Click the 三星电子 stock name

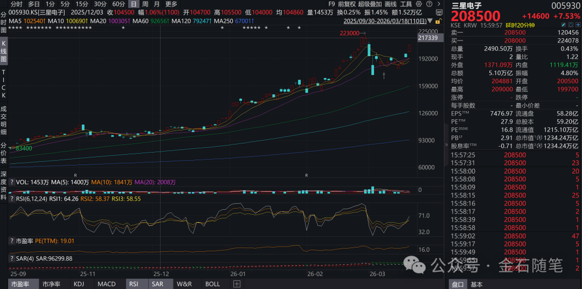click(x=467, y=5)
